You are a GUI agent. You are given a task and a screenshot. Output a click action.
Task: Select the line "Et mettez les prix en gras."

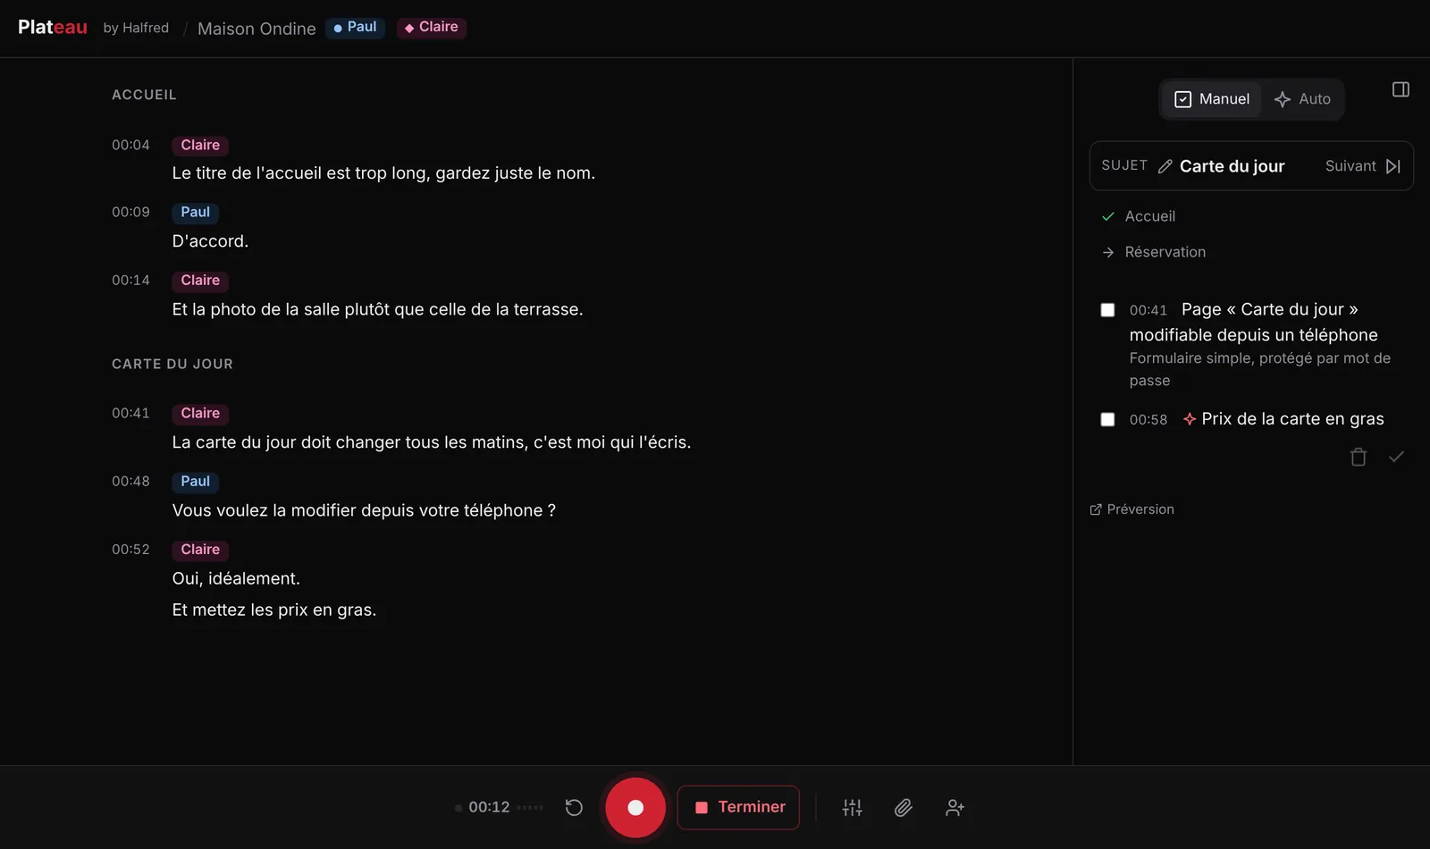tap(274, 610)
